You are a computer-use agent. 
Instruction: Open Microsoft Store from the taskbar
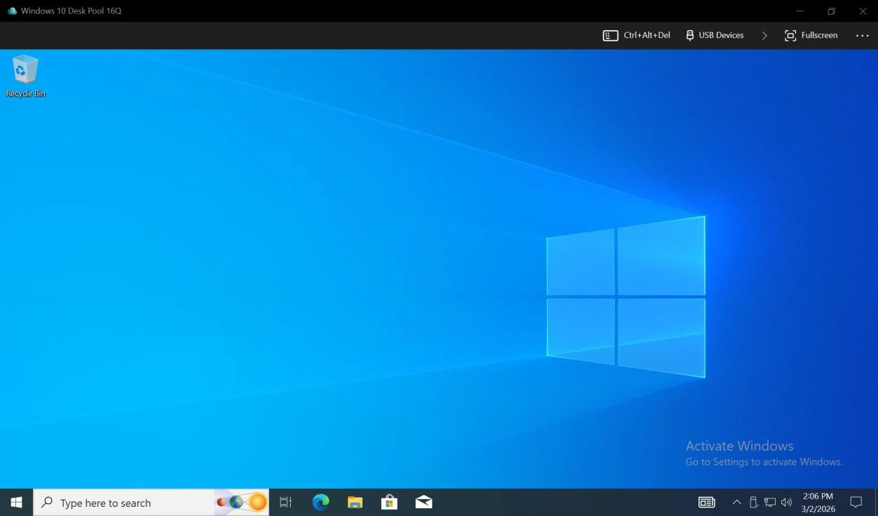[x=389, y=502]
